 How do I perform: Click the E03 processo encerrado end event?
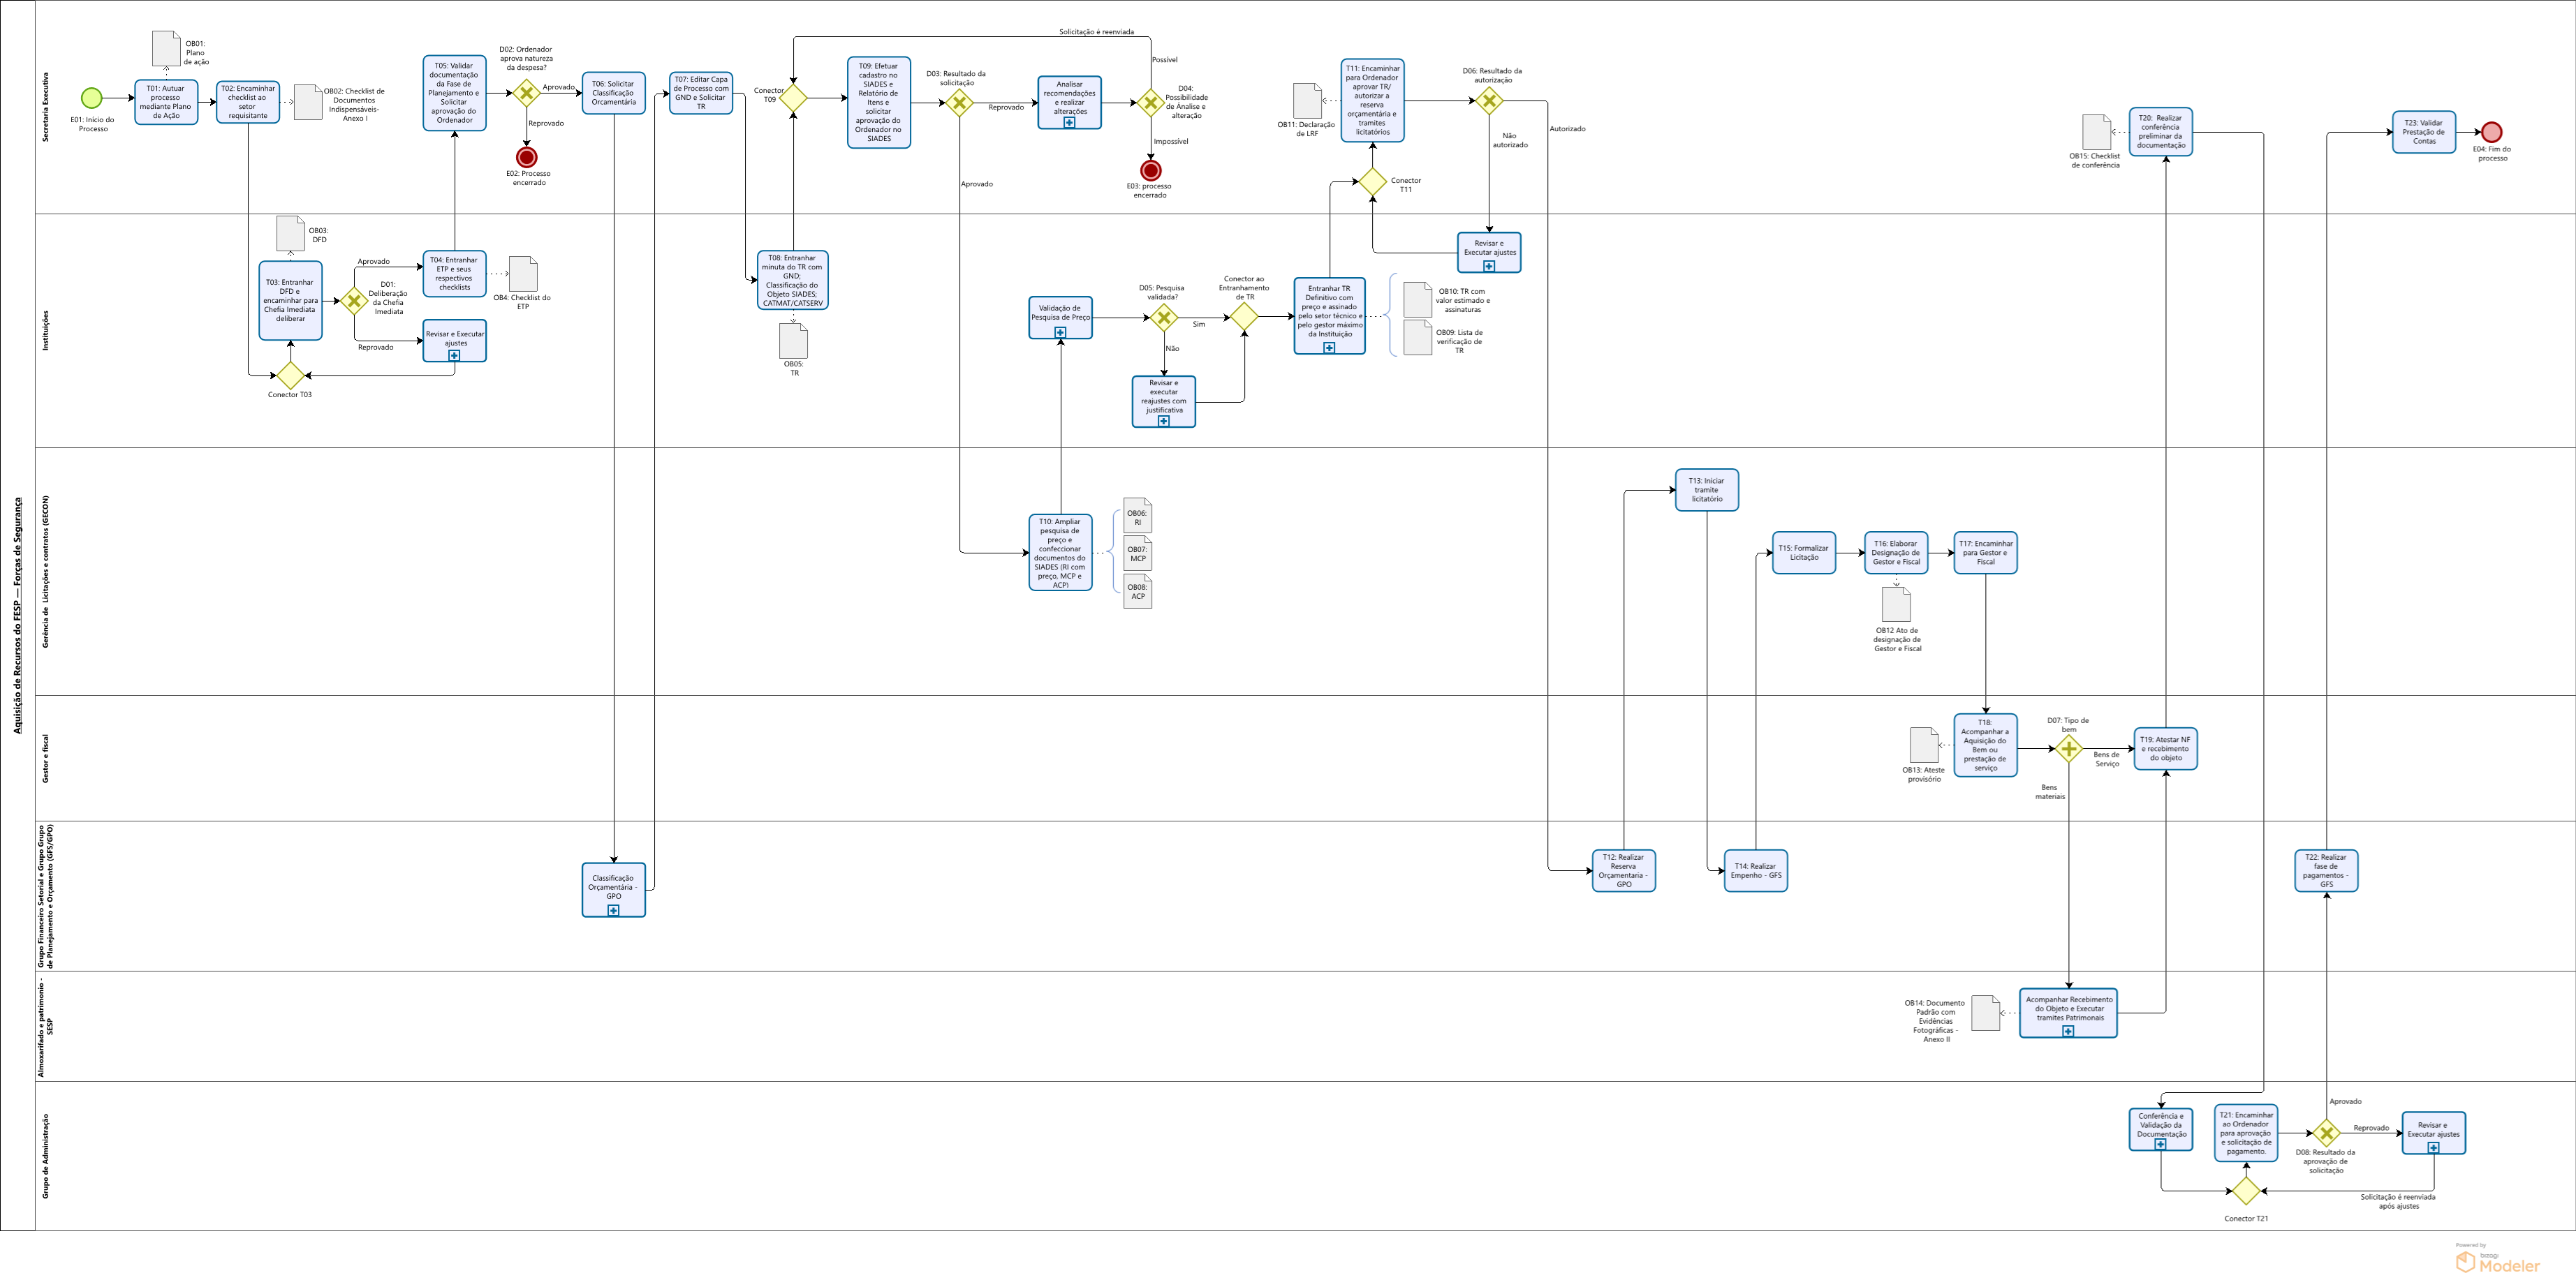tap(1151, 171)
